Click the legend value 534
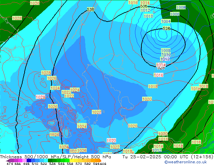This screenshot has height=165, width=214. pos(52,164)
